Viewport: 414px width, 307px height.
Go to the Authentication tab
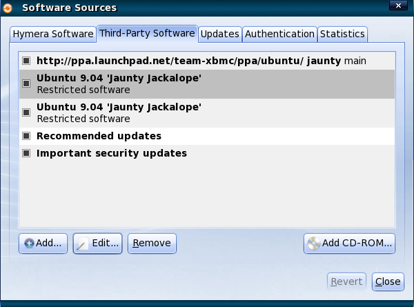point(279,34)
